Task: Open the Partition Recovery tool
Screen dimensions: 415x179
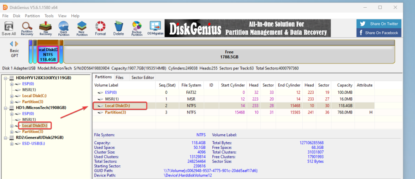Action: [x=27, y=29]
